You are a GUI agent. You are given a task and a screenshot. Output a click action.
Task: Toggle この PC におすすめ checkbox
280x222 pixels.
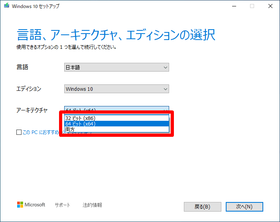(19, 132)
